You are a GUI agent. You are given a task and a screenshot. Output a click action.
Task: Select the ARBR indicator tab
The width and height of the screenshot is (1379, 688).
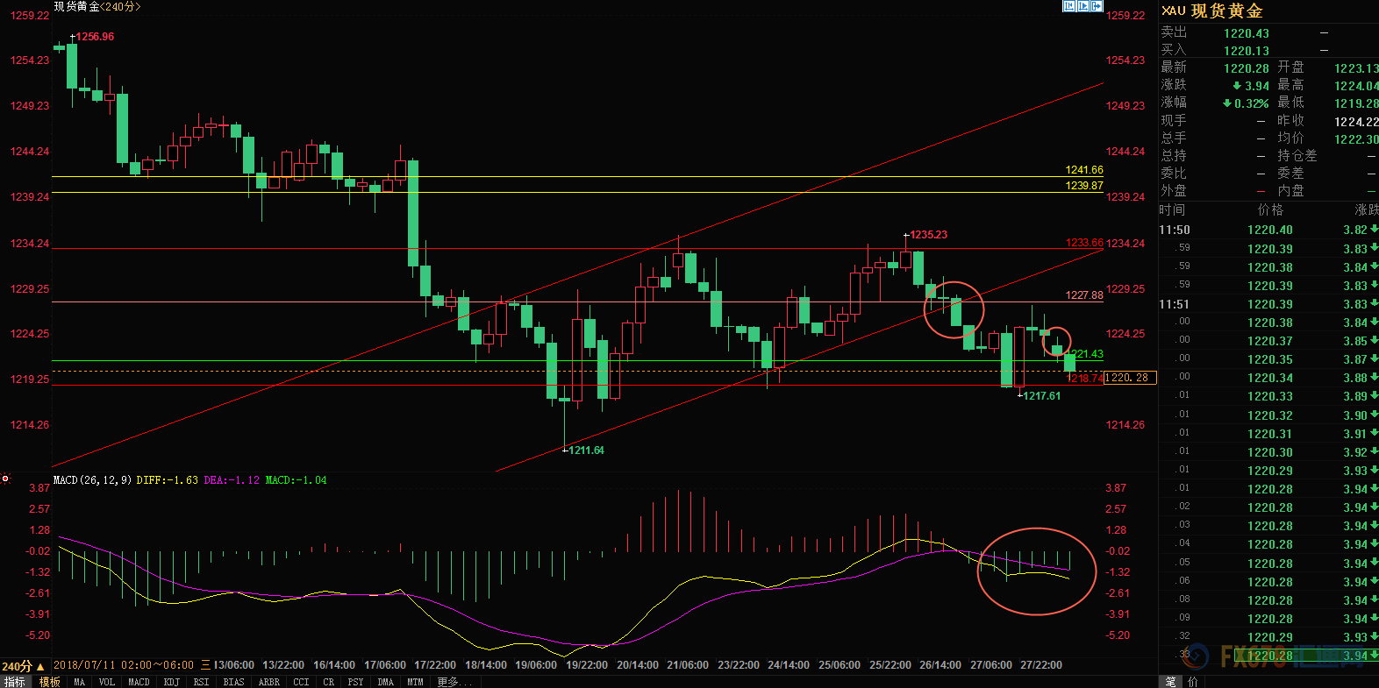269,682
